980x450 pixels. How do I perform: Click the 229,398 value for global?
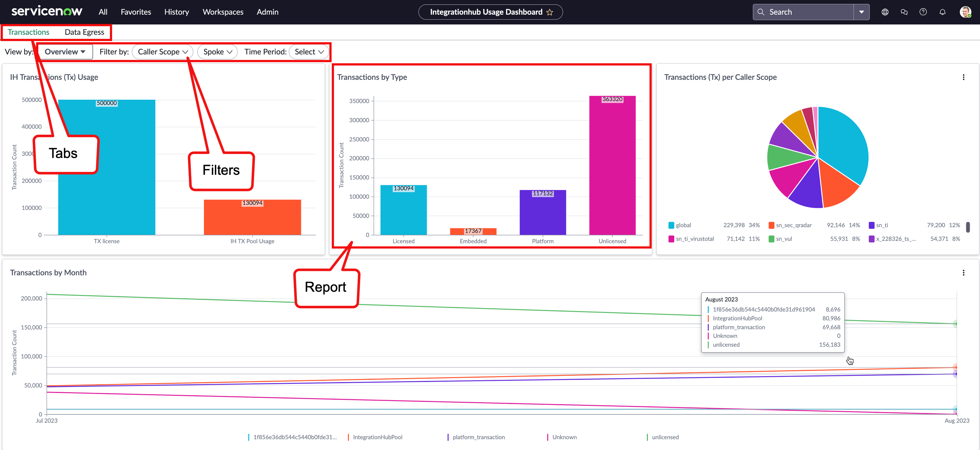[x=734, y=225]
